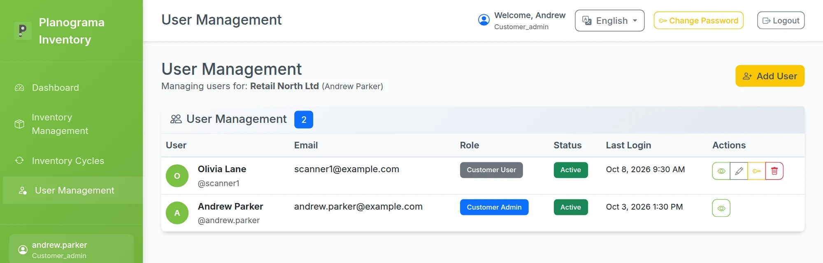Viewport: 823px width, 263px height.
Task: Edit Olivia Lane with pencil icon
Action: pyautogui.click(x=739, y=171)
